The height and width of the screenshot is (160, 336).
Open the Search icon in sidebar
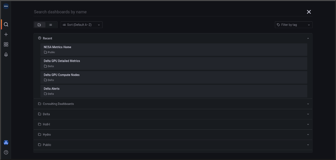click(x=6, y=24)
